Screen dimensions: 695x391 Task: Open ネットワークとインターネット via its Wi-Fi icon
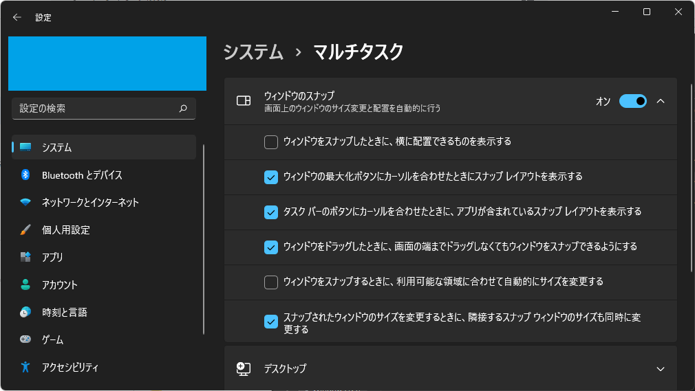point(25,202)
